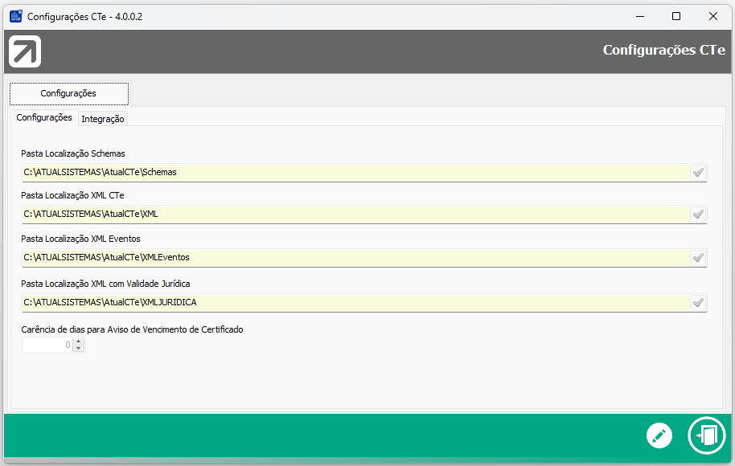Increase certificate warning days with up arrow

pos(78,341)
